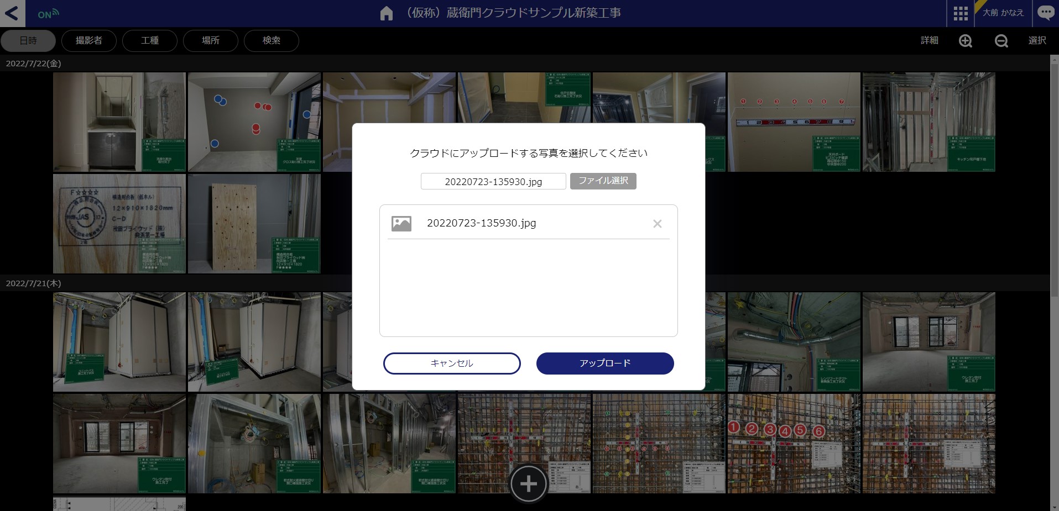Select the 工種 filter tab
The width and height of the screenshot is (1059, 511).
[150, 40]
